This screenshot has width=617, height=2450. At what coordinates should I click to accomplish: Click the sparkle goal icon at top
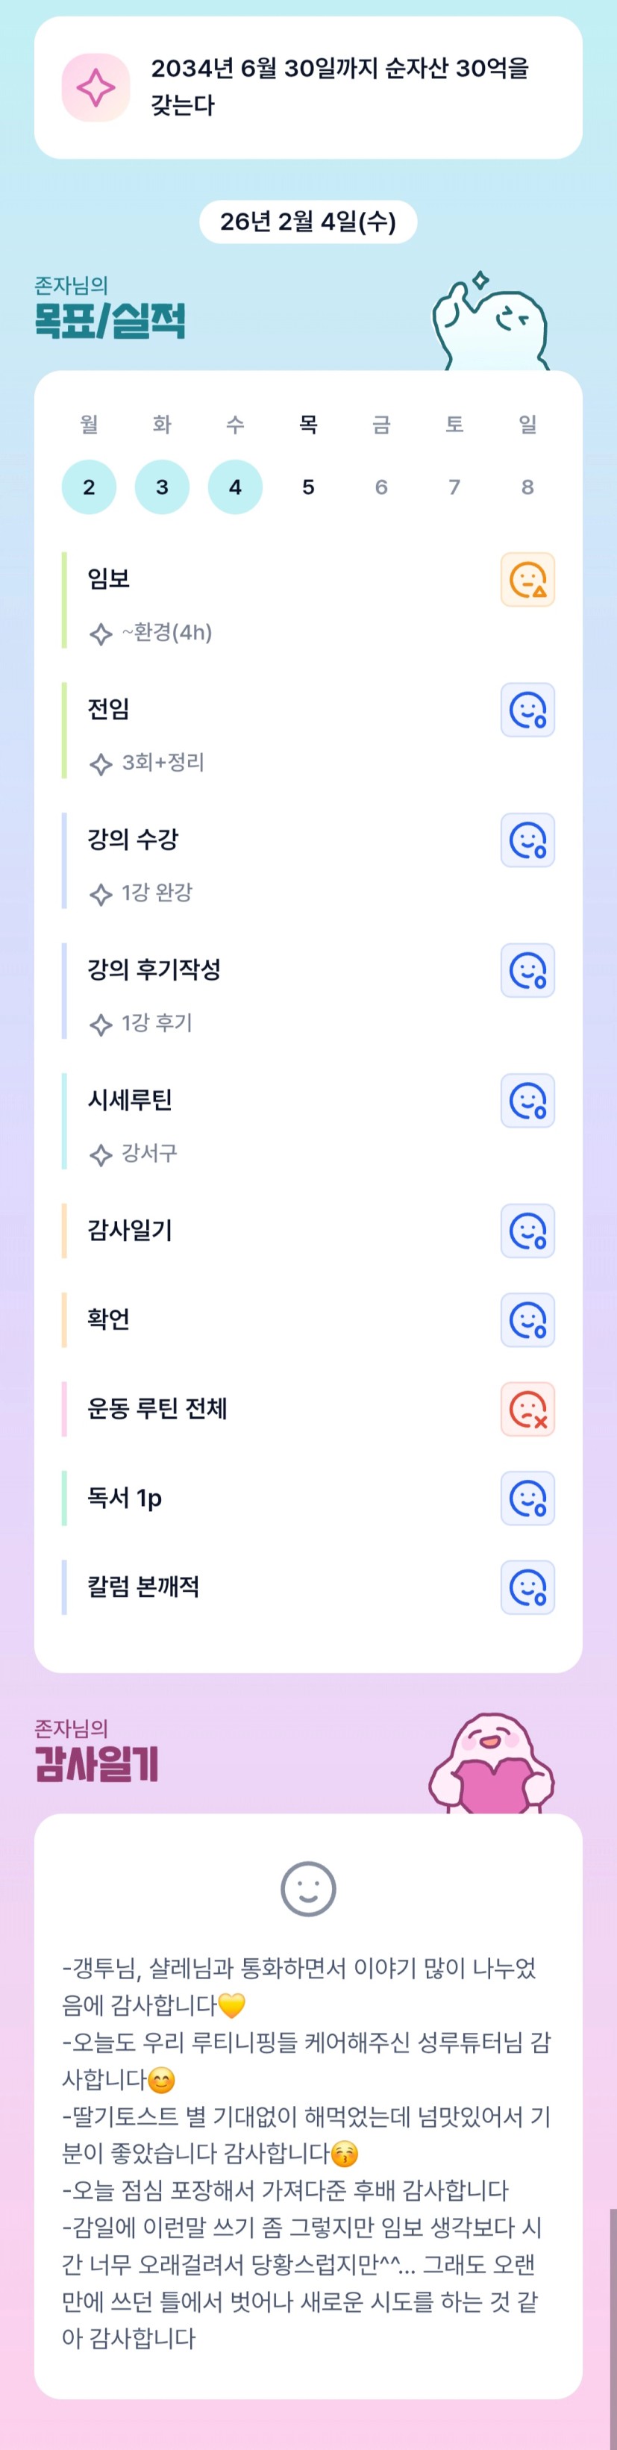coord(95,87)
